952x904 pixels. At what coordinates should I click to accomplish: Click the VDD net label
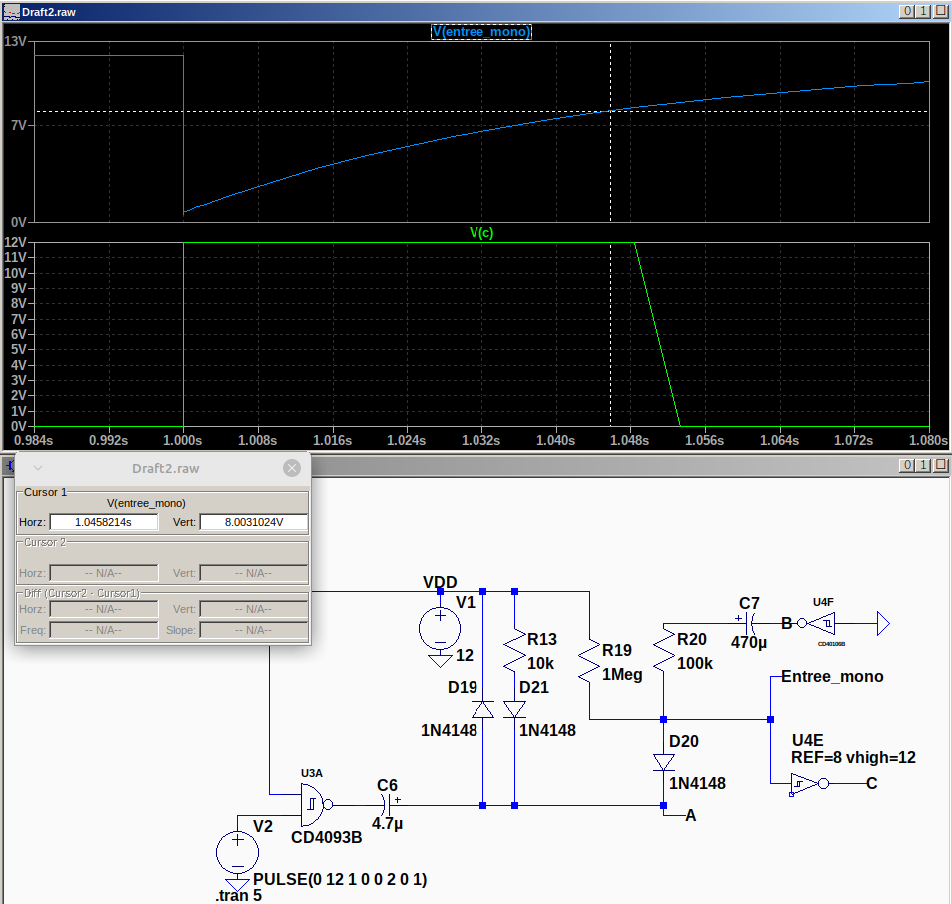[440, 582]
